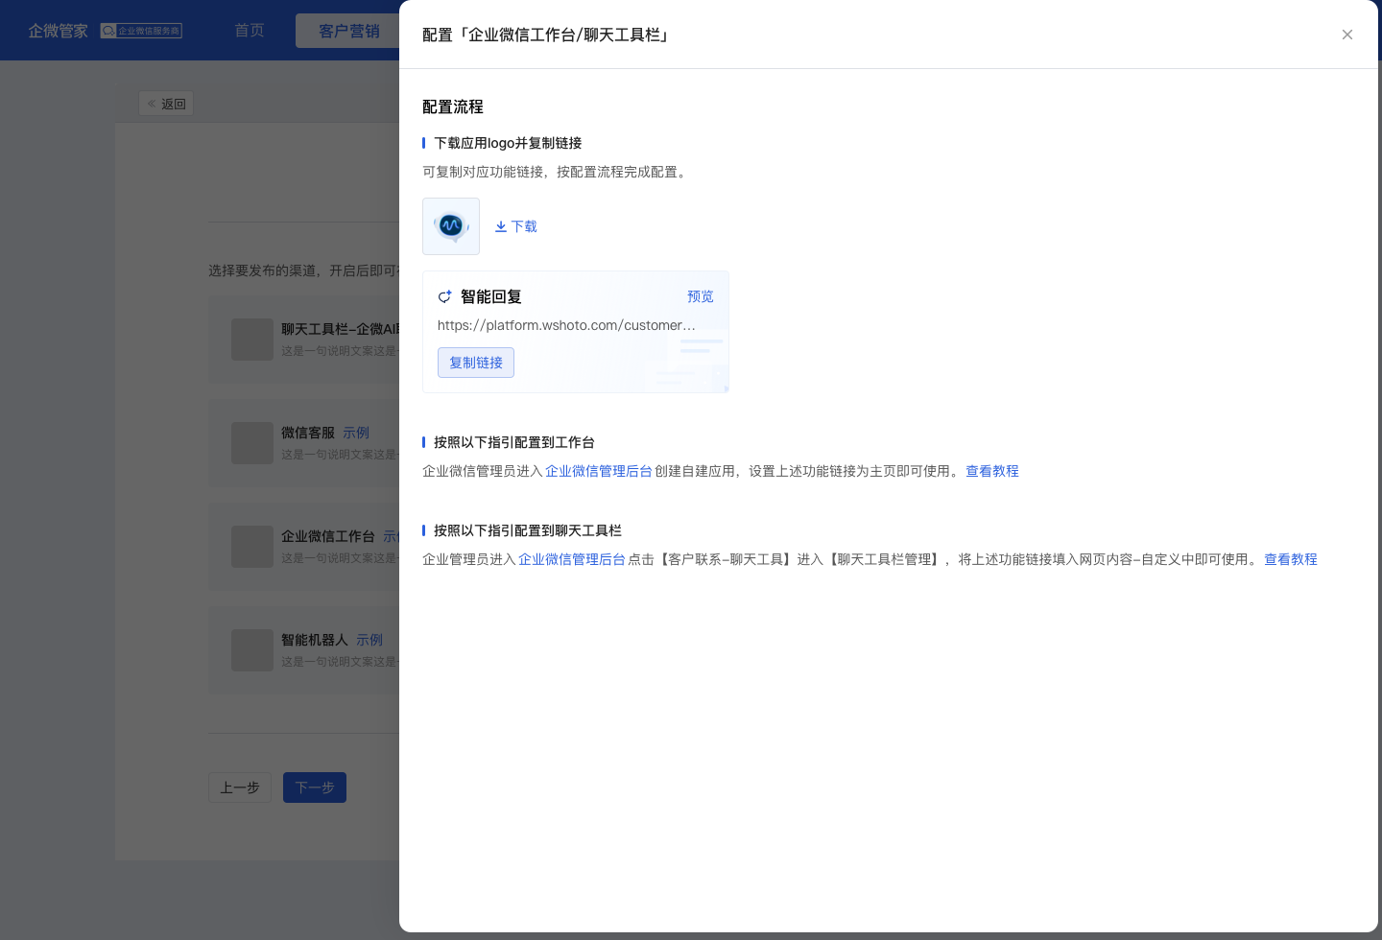Click the 配置流程 title
This screenshot has width=1382, height=940.
pyautogui.click(x=453, y=106)
